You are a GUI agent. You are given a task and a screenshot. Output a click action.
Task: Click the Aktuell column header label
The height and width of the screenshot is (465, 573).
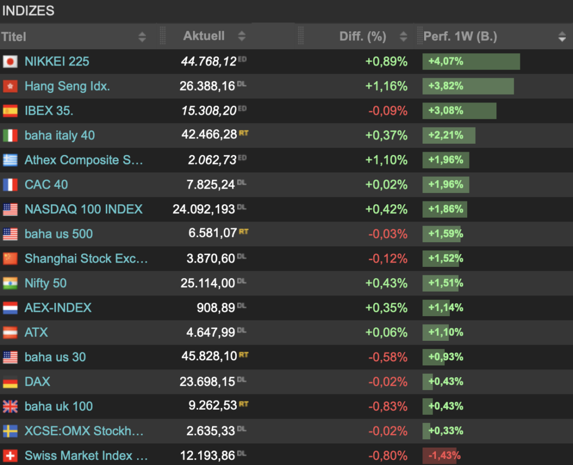(204, 36)
